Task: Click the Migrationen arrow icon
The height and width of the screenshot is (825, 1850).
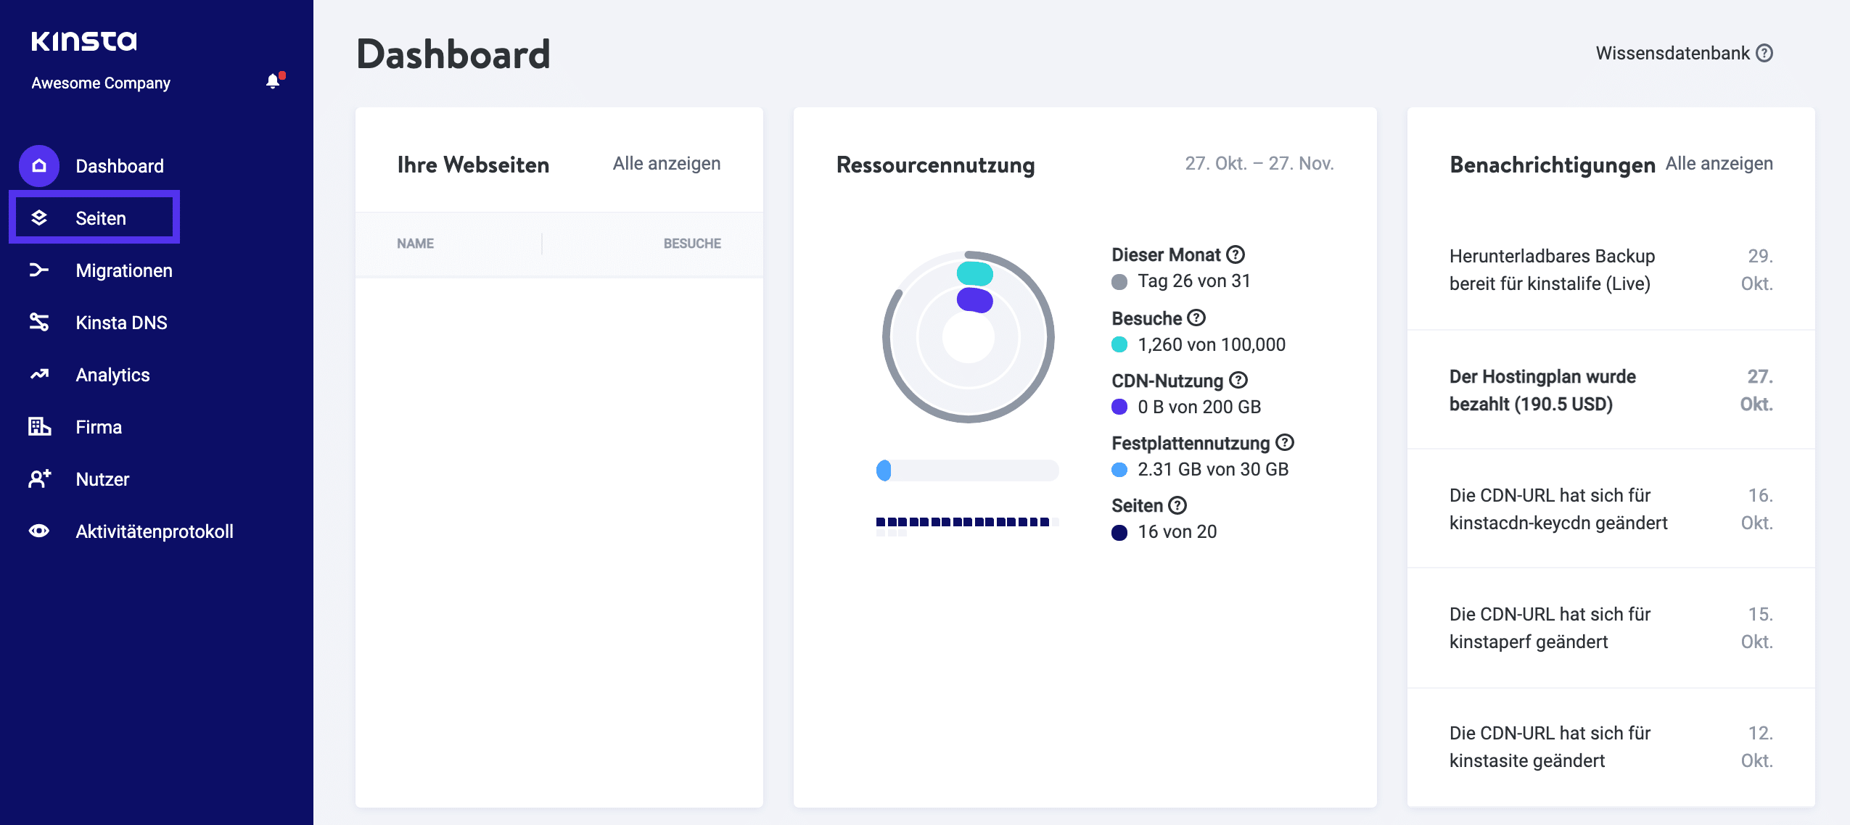Action: pyautogui.click(x=40, y=270)
